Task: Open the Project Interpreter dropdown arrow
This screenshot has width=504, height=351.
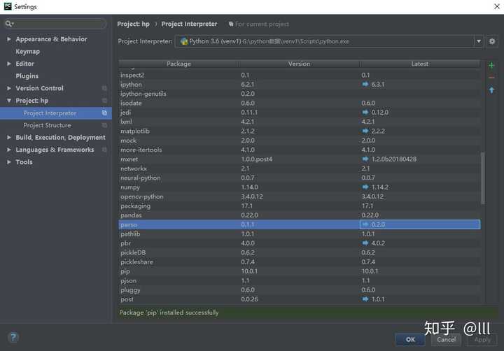Action: click(x=479, y=41)
